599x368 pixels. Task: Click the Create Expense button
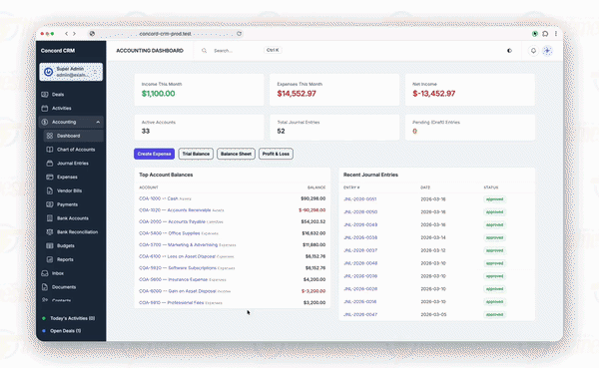pos(155,154)
